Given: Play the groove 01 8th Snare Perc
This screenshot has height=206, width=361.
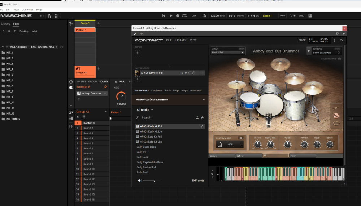Looking at the screenshot, I should click(309, 51).
